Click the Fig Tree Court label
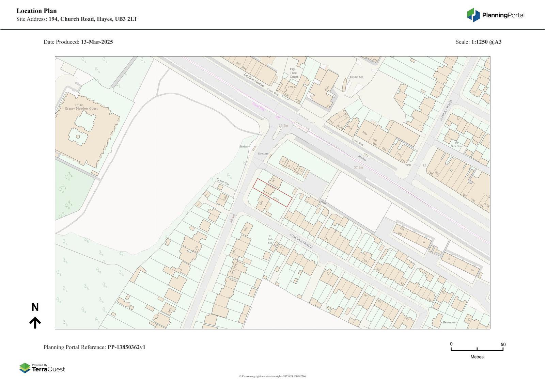Viewport: 545px width, 385px height. pyautogui.click(x=294, y=73)
